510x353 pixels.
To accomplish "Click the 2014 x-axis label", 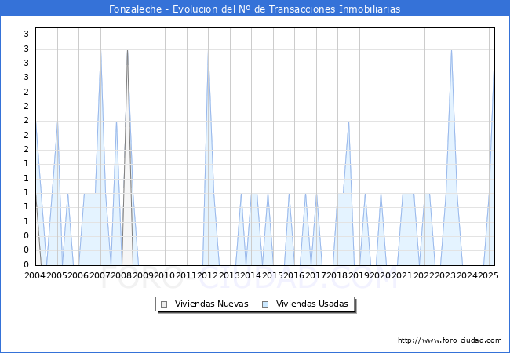I will 251,275.
